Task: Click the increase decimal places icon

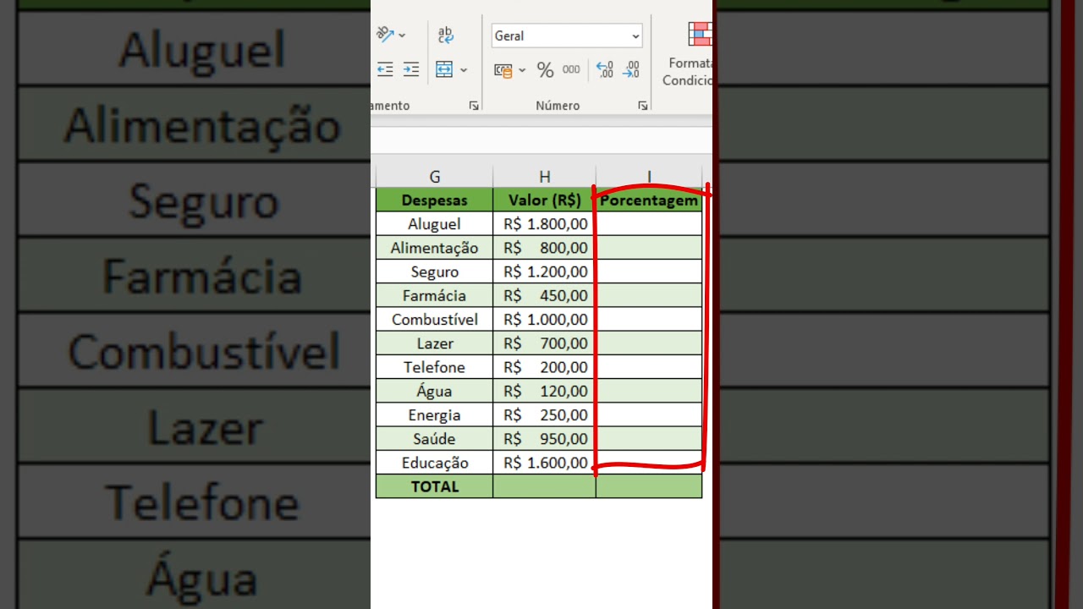Action: (605, 70)
